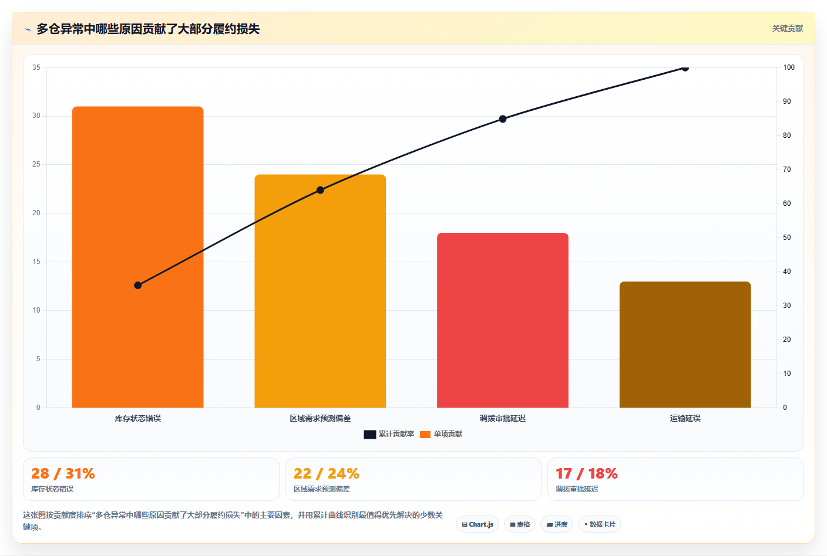Click the sparkle icon in 数据卡片 chip
This screenshot has width=827, height=556.
click(586, 524)
